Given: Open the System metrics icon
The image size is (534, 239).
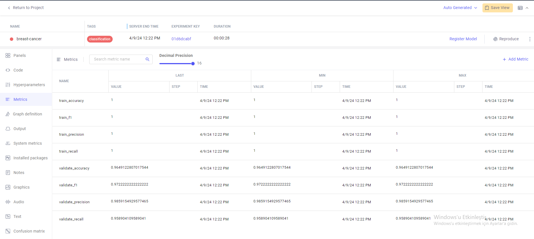Looking at the screenshot, I should [8, 143].
